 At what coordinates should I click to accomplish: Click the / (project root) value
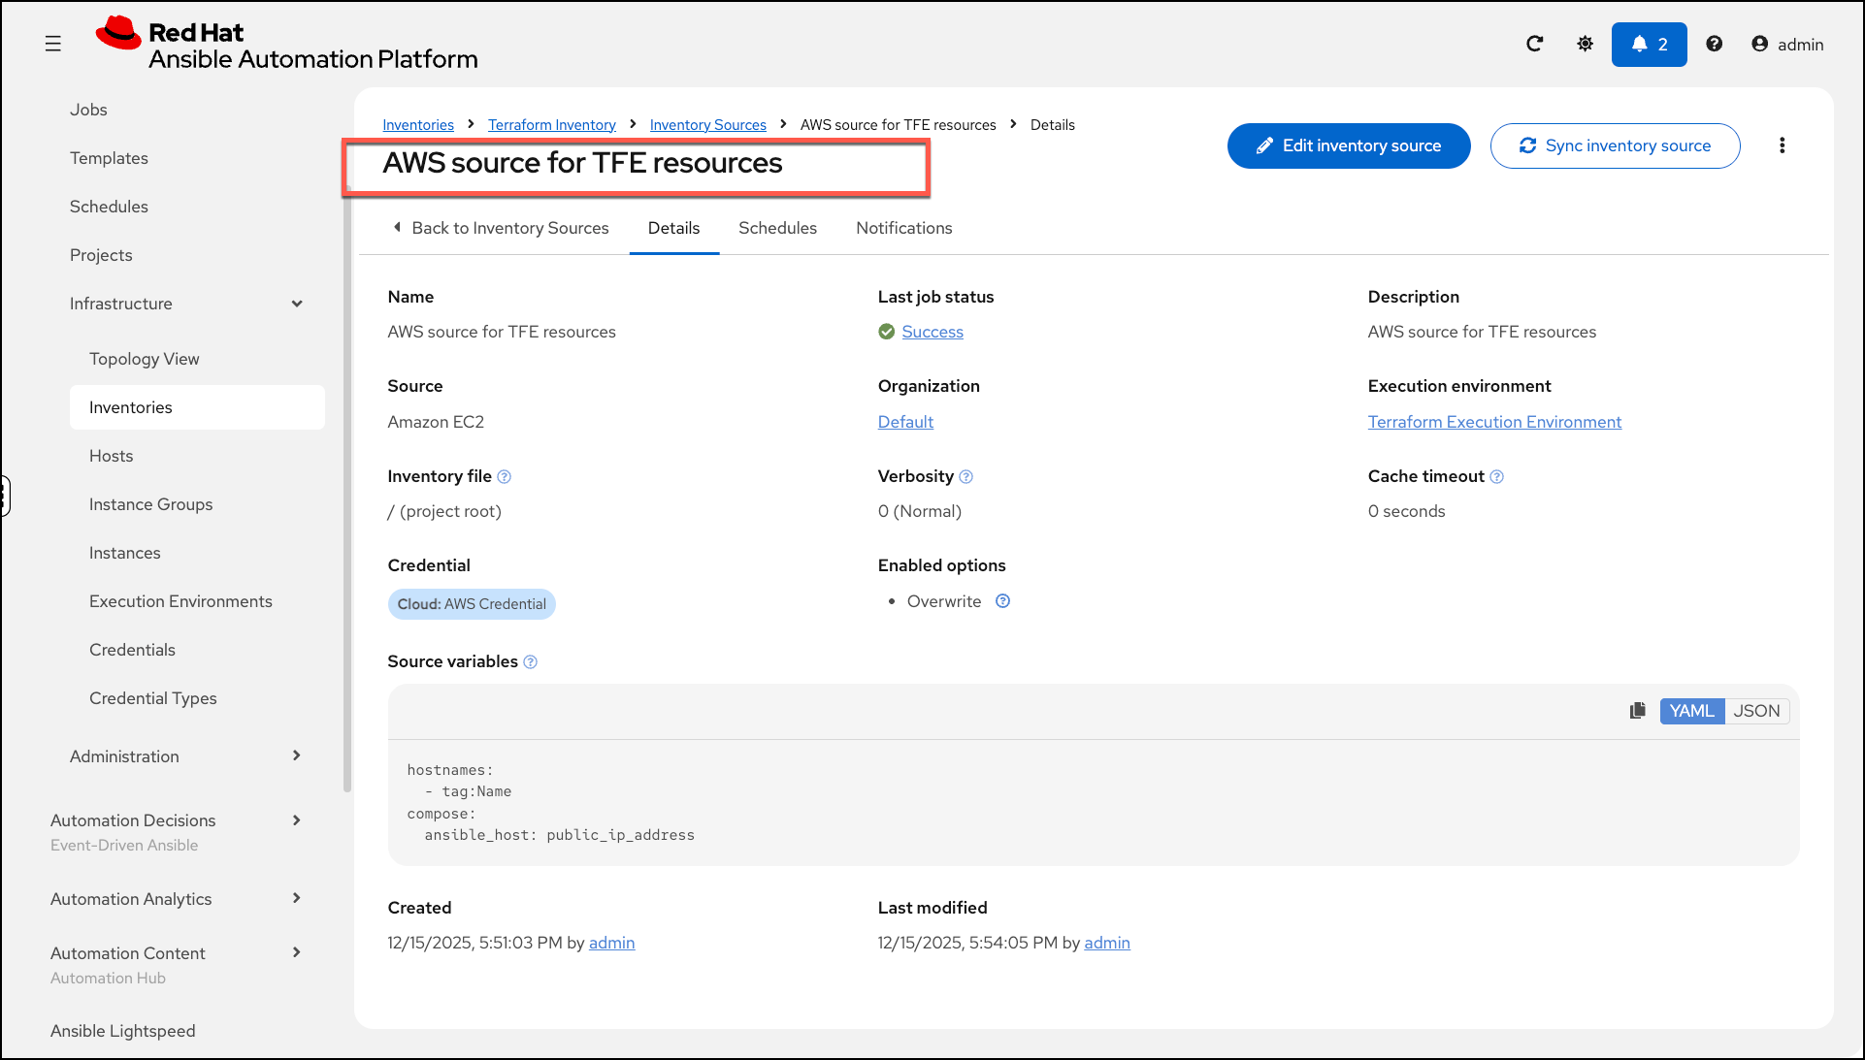click(444, 511)
